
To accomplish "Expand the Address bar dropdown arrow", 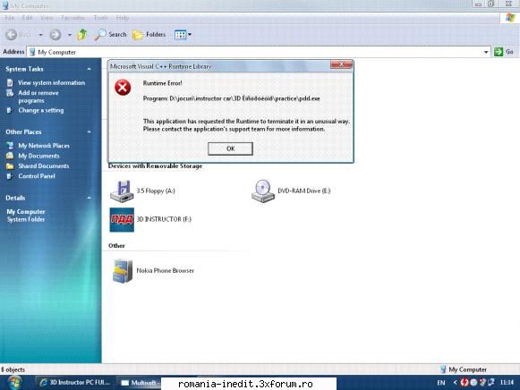I will (486, 52).
